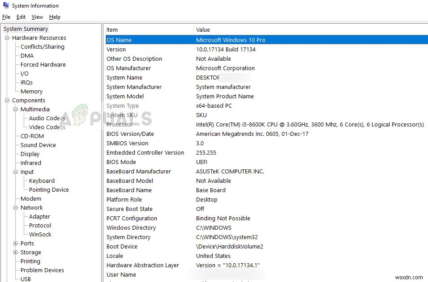This screenshot has height=282, width=428.
Task: Select the System Type row
Action: (267, 106)
